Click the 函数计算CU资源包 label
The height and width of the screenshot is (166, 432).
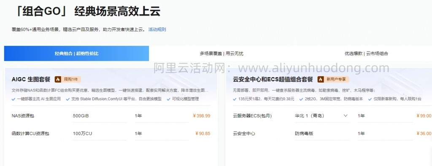(30, 134)
